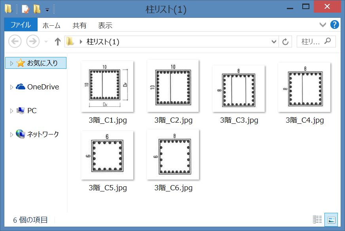Click the Up one level arrow
The image size is (345, 231).
coord(57,42)
